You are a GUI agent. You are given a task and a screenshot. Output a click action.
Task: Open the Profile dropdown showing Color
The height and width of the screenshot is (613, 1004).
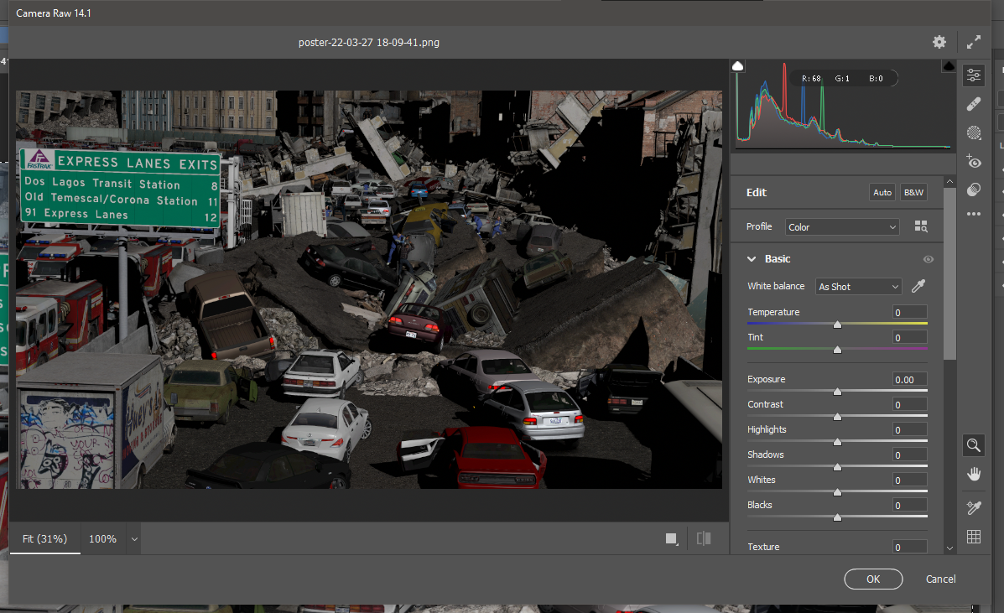click(x=842, y=227)
